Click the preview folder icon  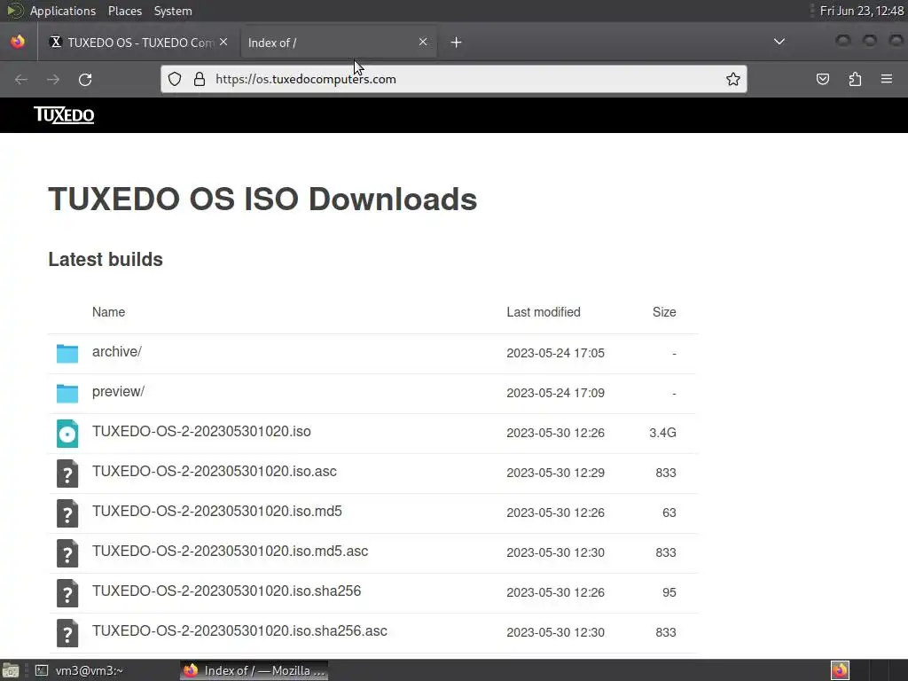tap(67, 393)
